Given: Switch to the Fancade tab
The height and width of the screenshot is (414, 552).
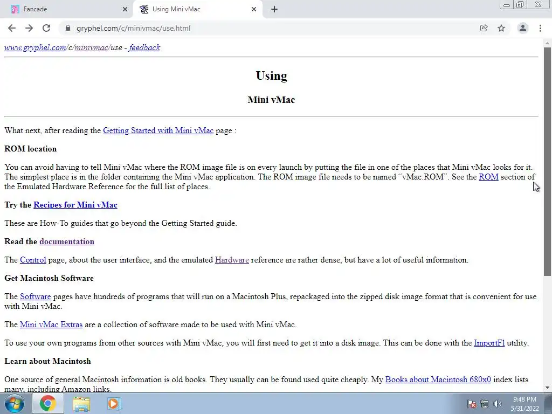Looking at the screenshot, I should (x=66, y=9).
